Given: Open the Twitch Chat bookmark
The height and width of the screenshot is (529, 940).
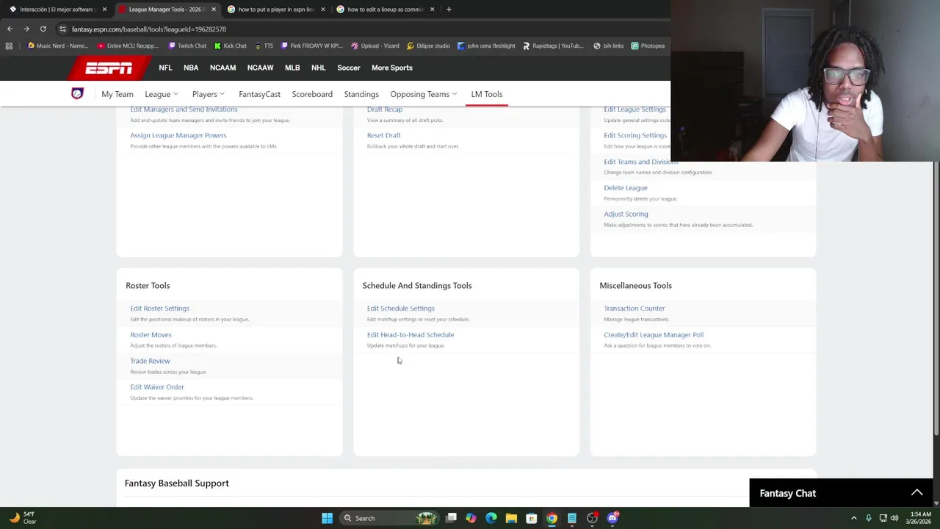Looking at the screenshot, I should click(187, 46).
